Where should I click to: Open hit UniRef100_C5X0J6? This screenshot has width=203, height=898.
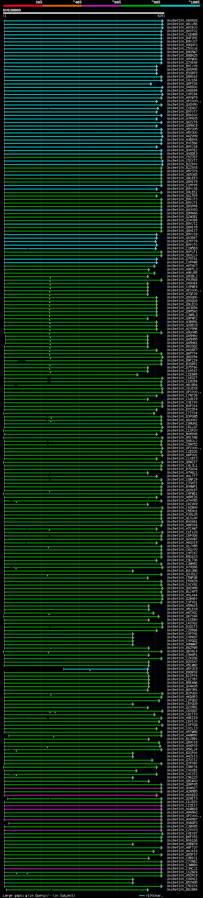182,48
